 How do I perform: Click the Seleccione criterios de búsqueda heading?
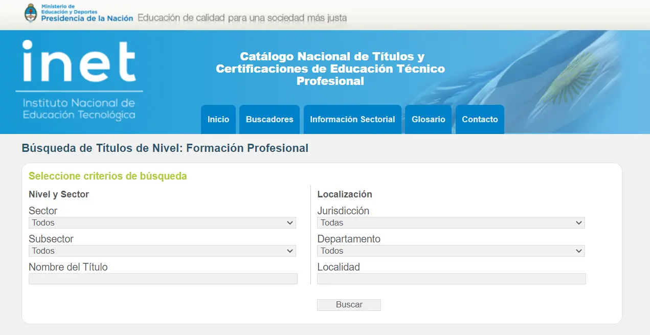(107, 176)
